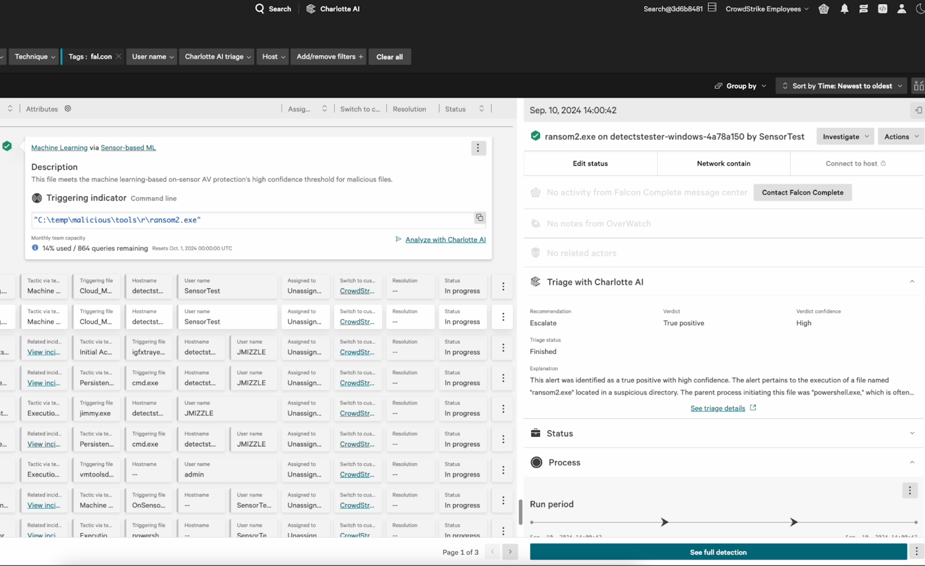Click the Tags: fal.con filter chip
Viewport: 925px width, 566px height.
(x=92, y=57)
